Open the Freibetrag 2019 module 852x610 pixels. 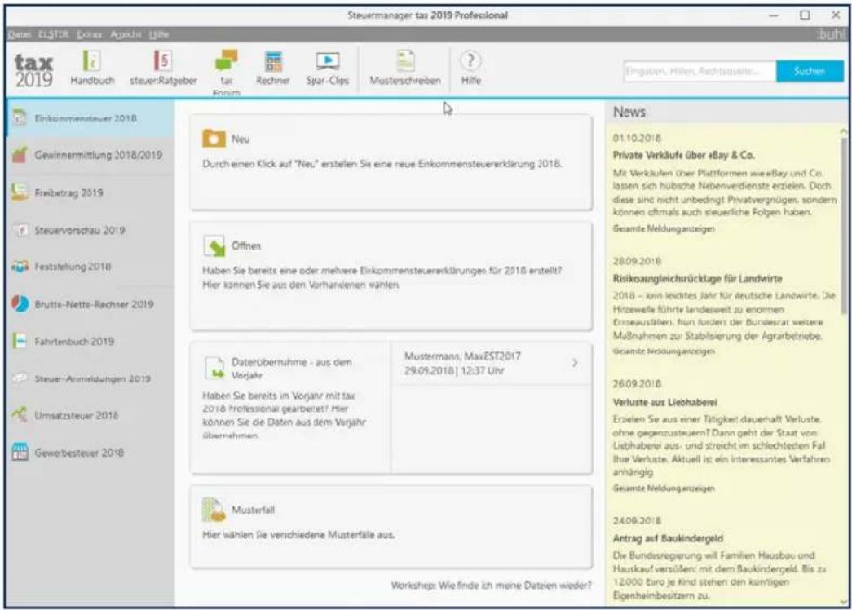tap(90, 192)
